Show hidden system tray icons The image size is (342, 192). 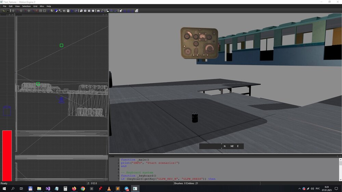(300, 188)
